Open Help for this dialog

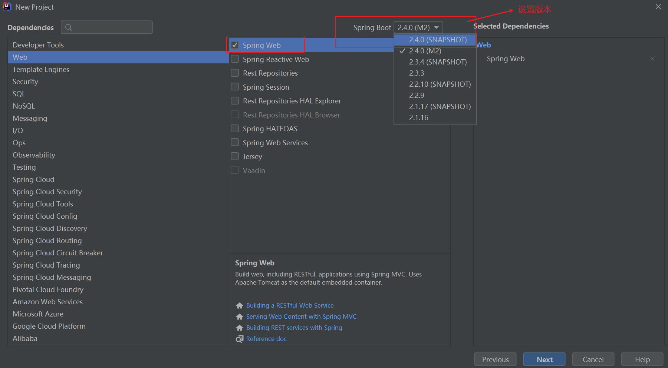pyautogui.click(x=642, y=359)
